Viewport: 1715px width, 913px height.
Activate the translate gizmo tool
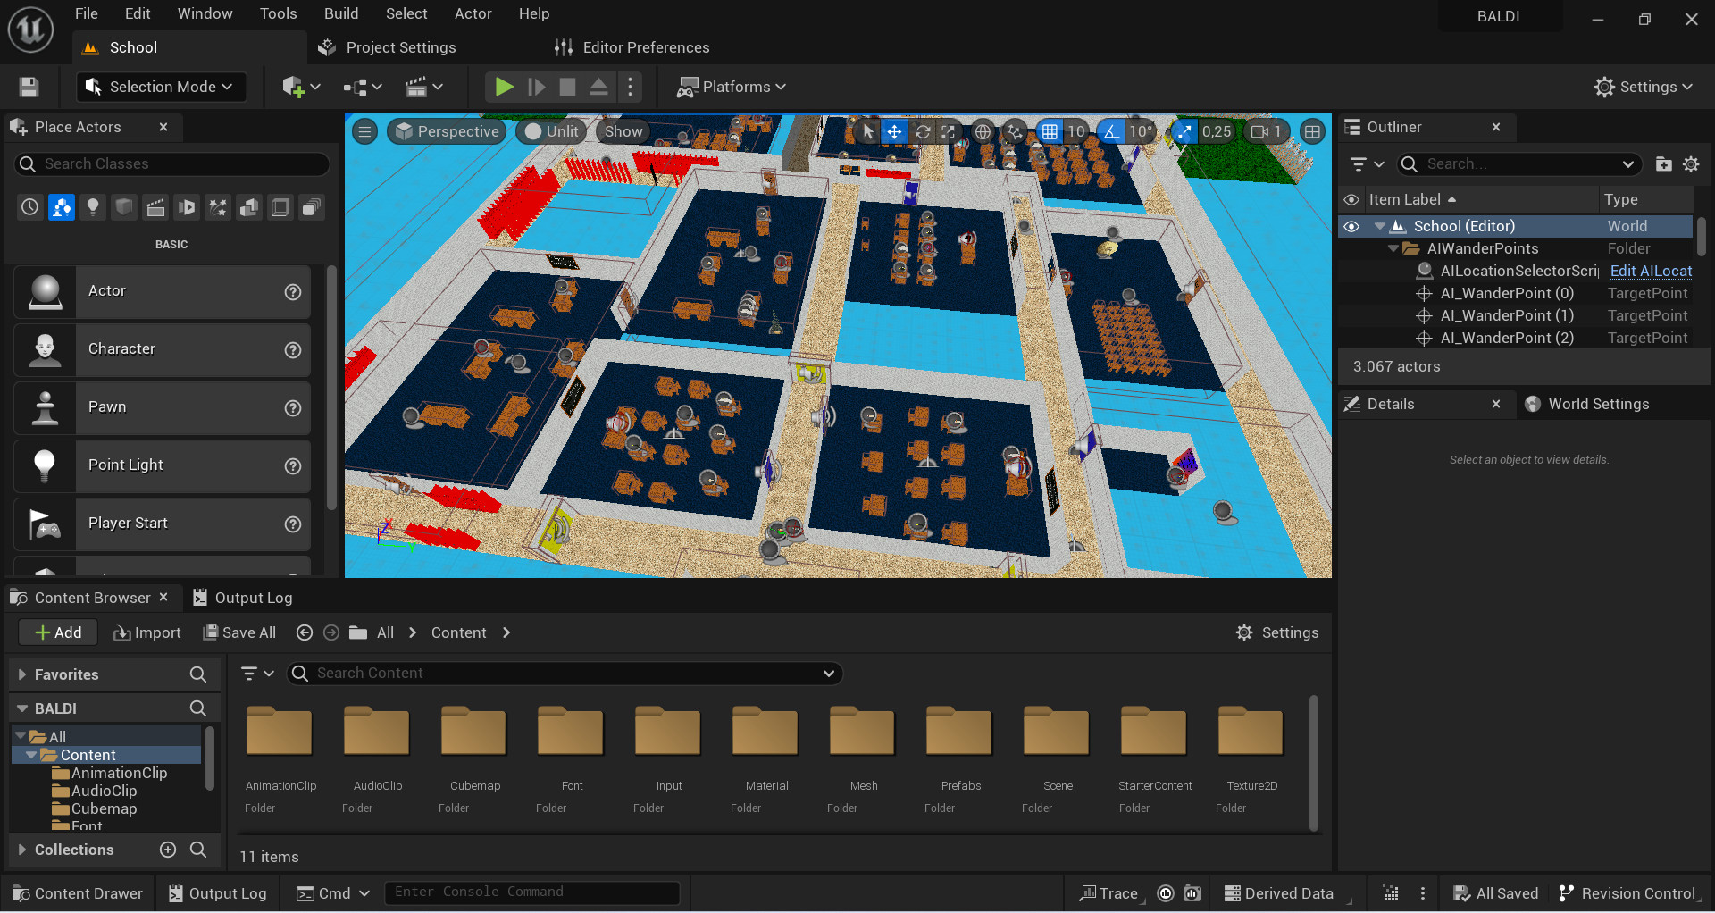(x=894, y=132)
